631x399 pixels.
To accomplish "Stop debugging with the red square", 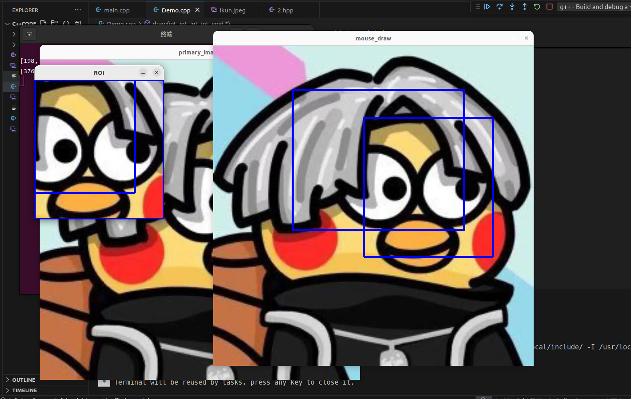I will (550, 7).
